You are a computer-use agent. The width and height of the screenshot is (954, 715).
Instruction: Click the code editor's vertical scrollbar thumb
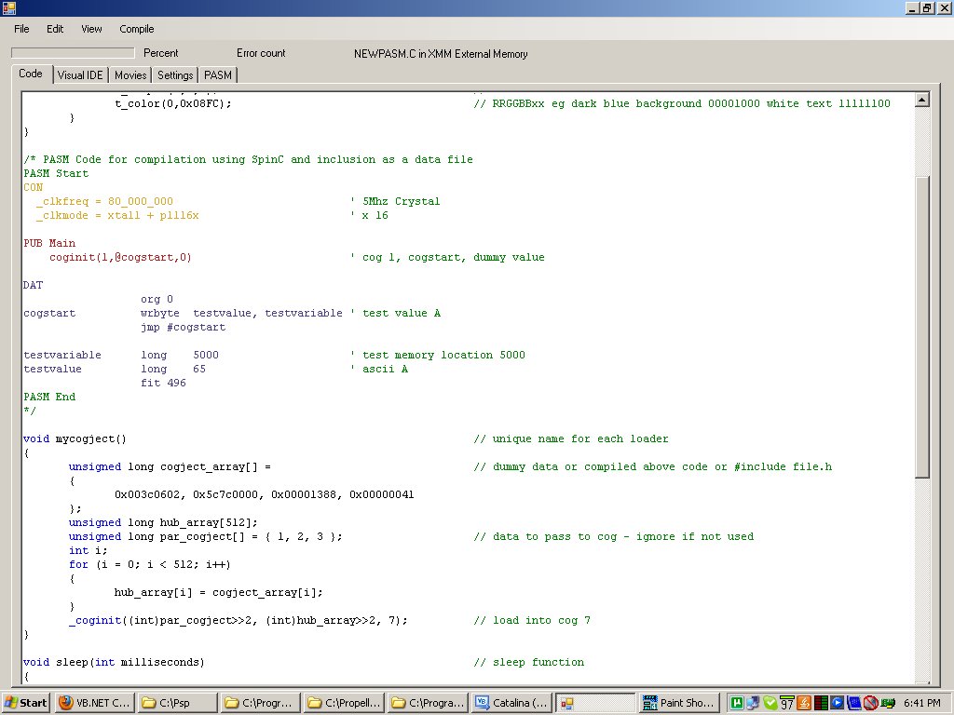[921, 327]
